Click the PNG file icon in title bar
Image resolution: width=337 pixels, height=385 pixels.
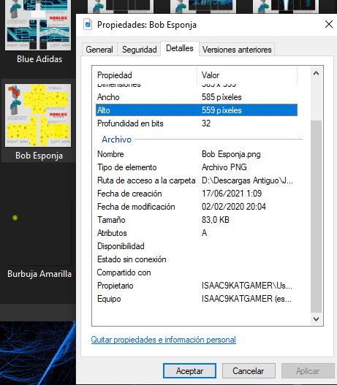[x=88, y=25]
